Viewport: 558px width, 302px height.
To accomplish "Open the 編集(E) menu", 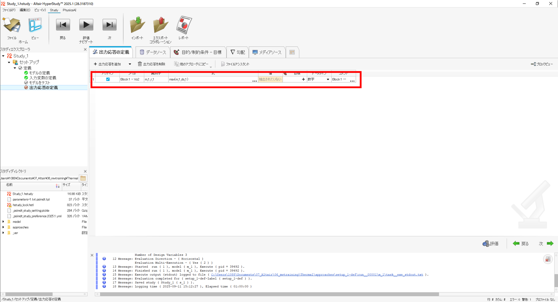I will (x=25, y=10).
